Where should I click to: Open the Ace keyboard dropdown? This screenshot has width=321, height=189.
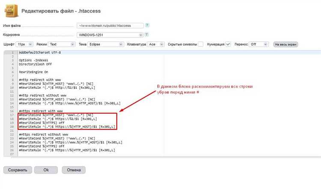(156, 44)
